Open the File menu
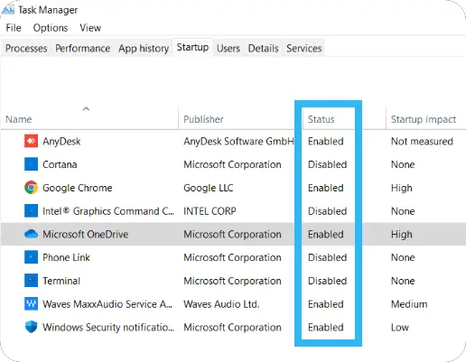Screen dimensions: 466x362 14,28
